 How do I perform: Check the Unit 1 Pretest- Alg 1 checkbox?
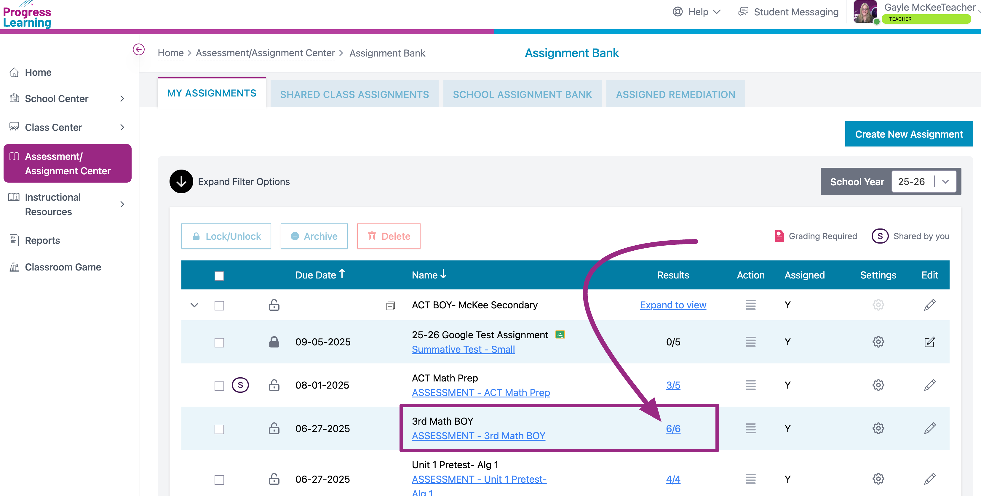219,480
